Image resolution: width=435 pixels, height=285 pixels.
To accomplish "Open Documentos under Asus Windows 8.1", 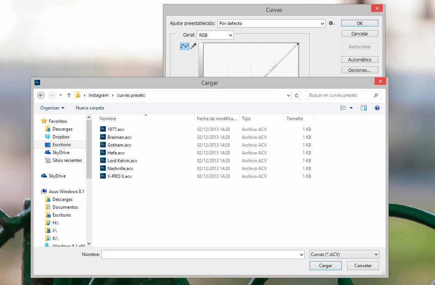I will point(61,207).
